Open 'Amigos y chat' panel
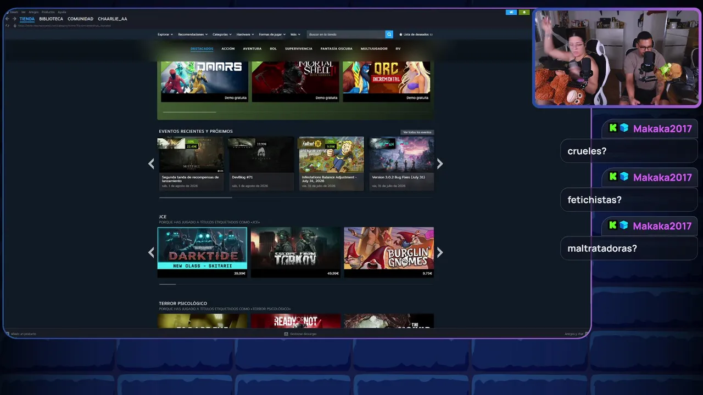 (x=575, y=334)
